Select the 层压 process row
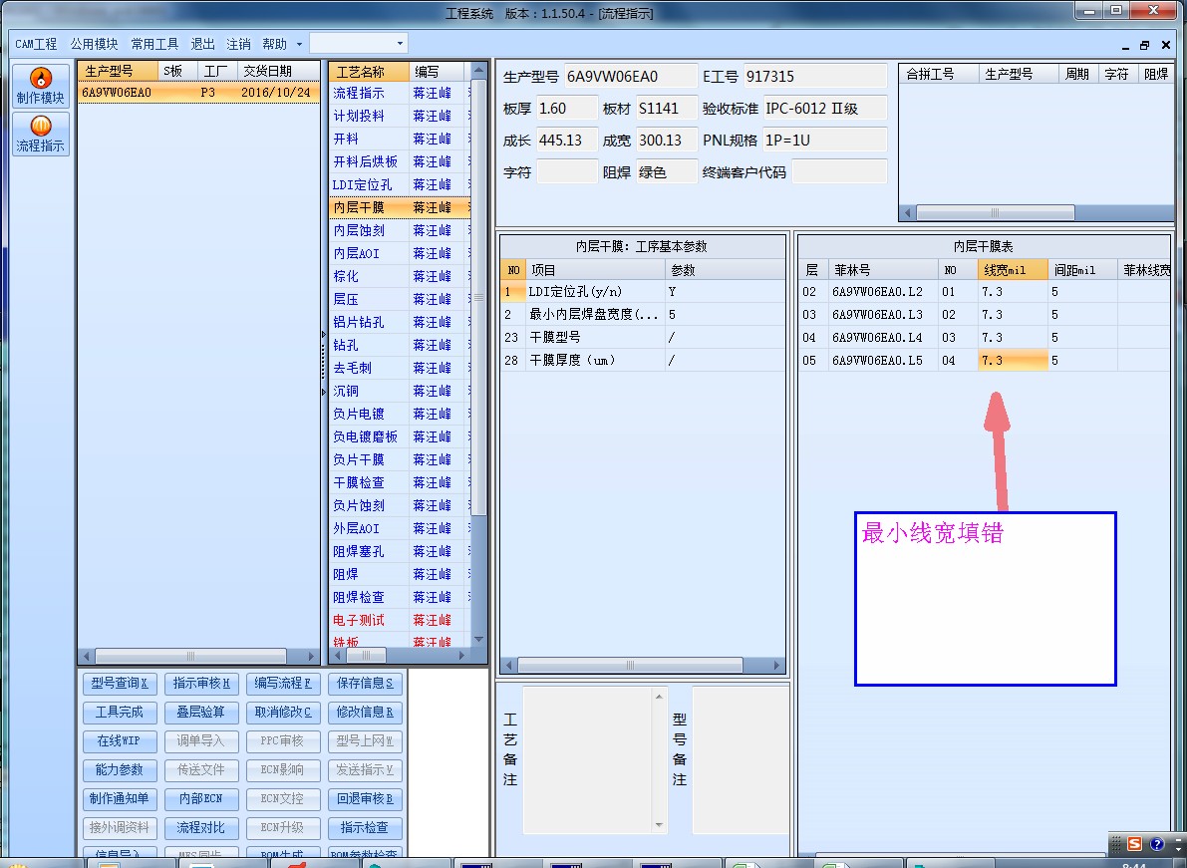1187x868 pixels. coord(400,299)
